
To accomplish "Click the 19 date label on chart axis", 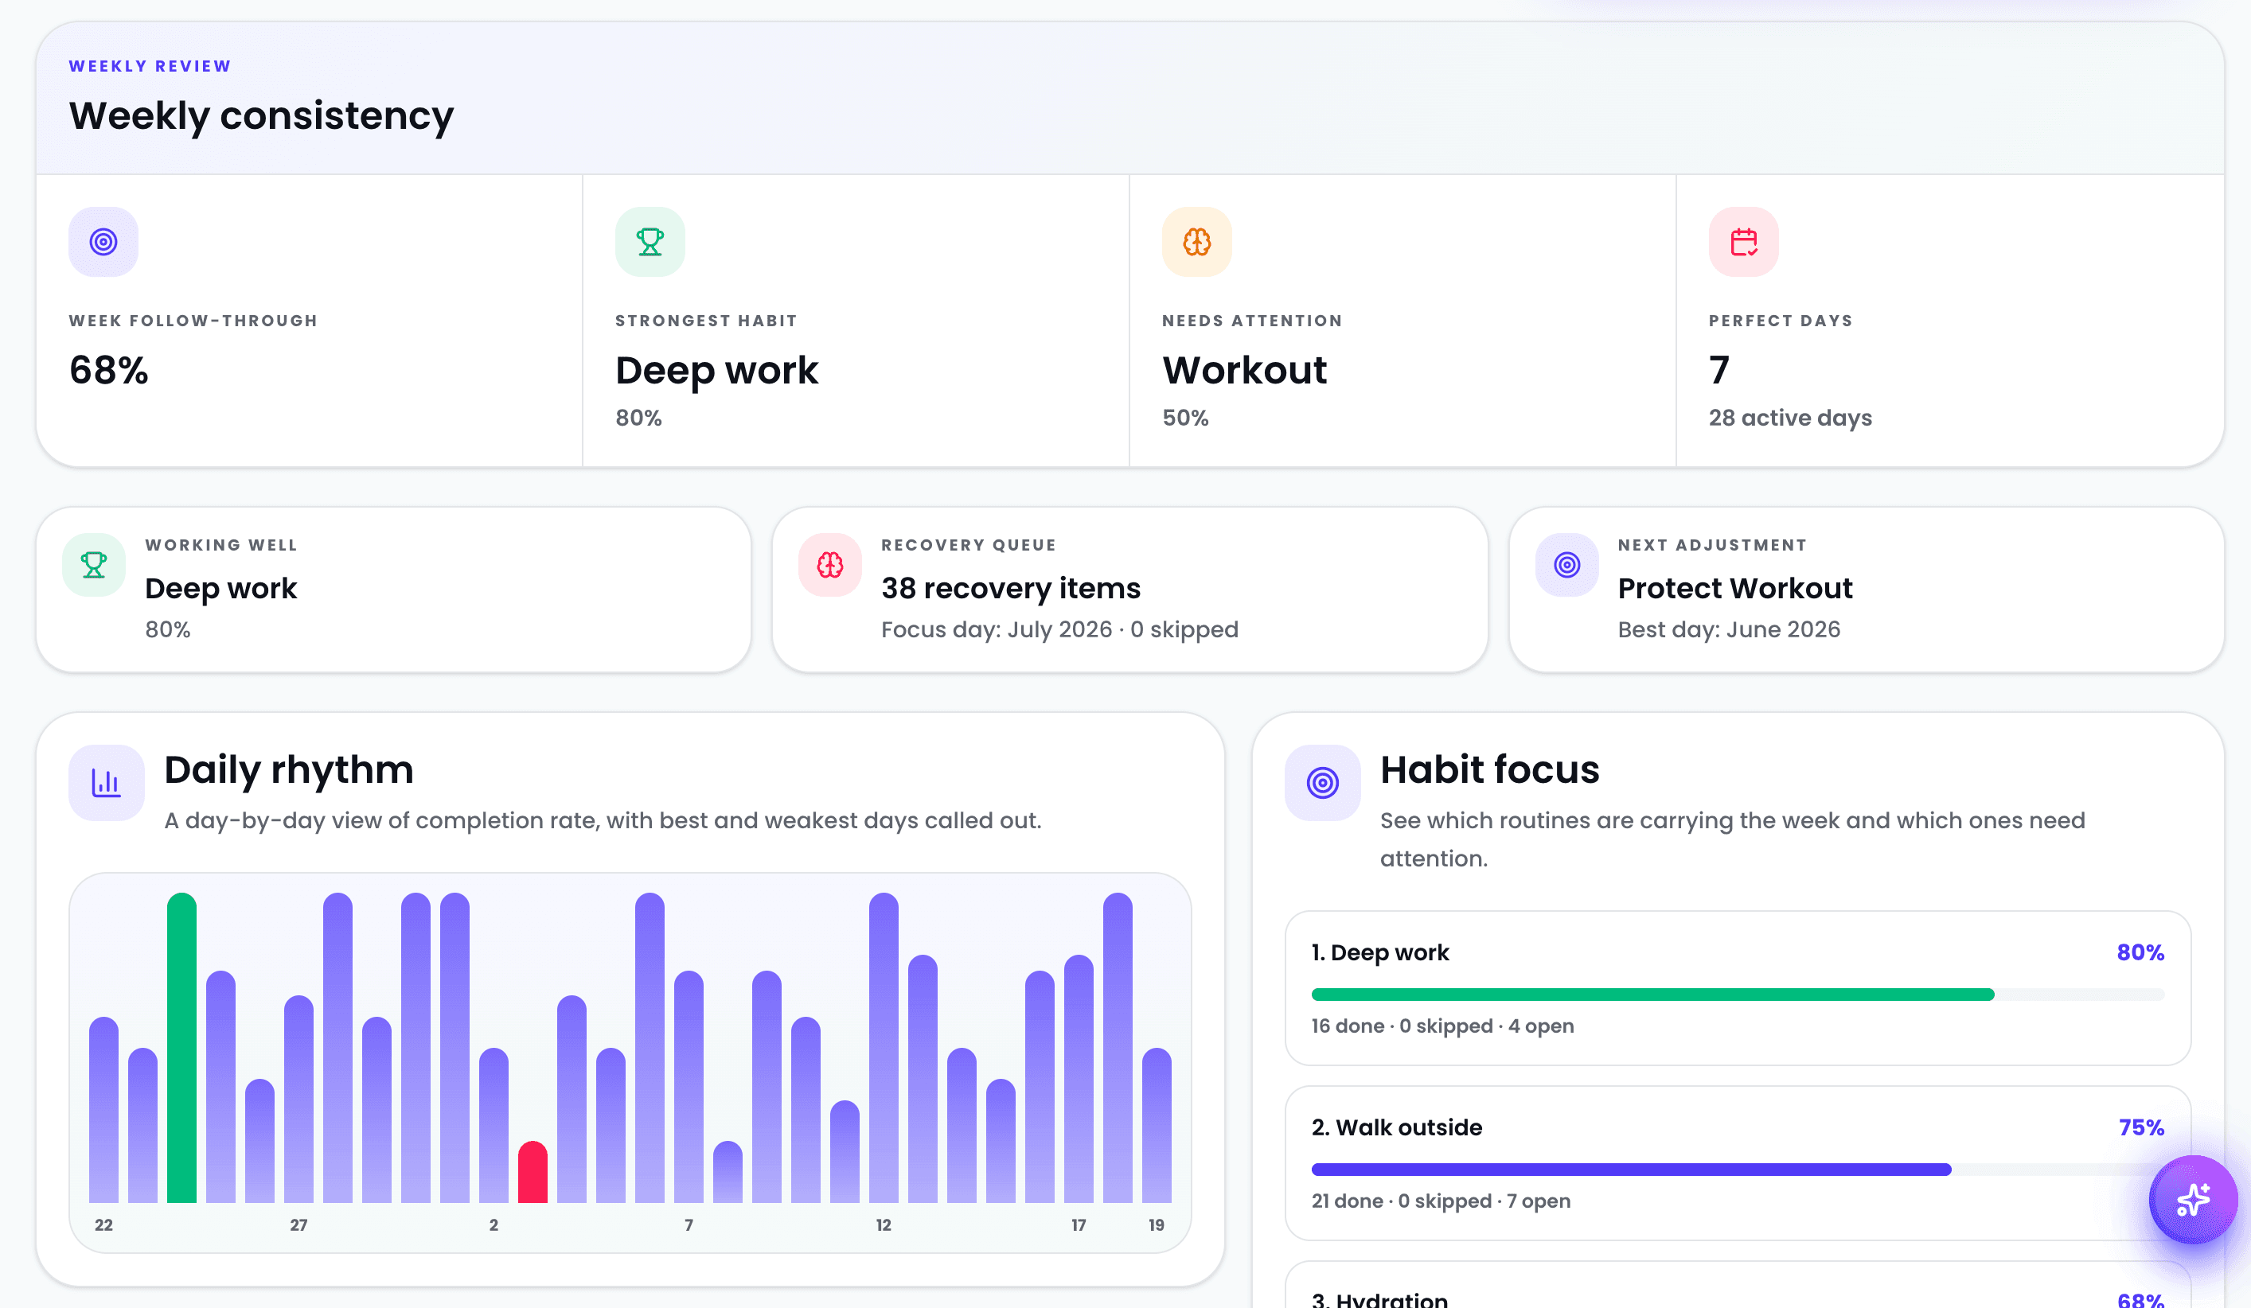I will pos(1156,1225).
